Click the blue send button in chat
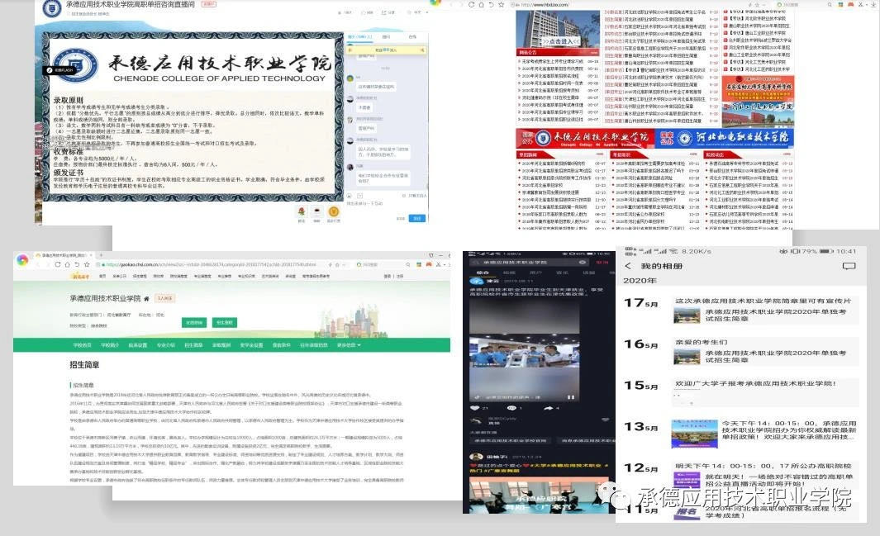This screenshot has width=880, height=536. tap(419, 217)
